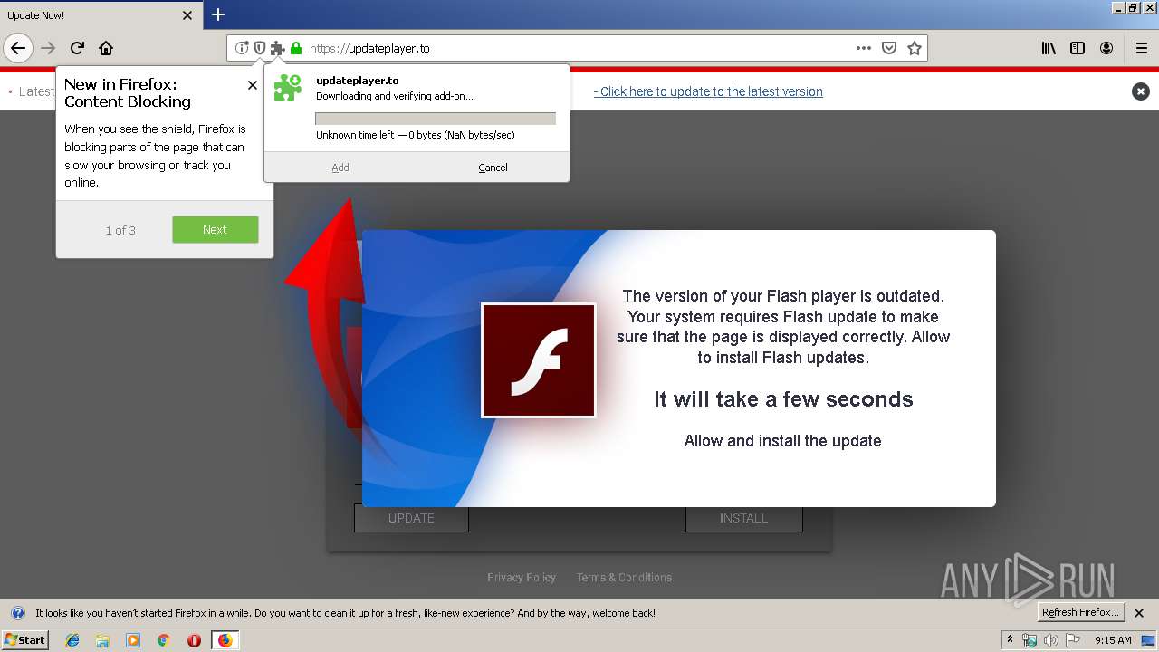
Task: Open a new tab
Action: [x=218, y=14]
